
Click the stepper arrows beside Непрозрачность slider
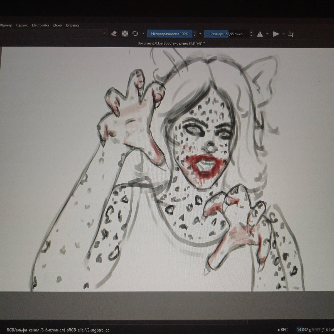(195, 34)
